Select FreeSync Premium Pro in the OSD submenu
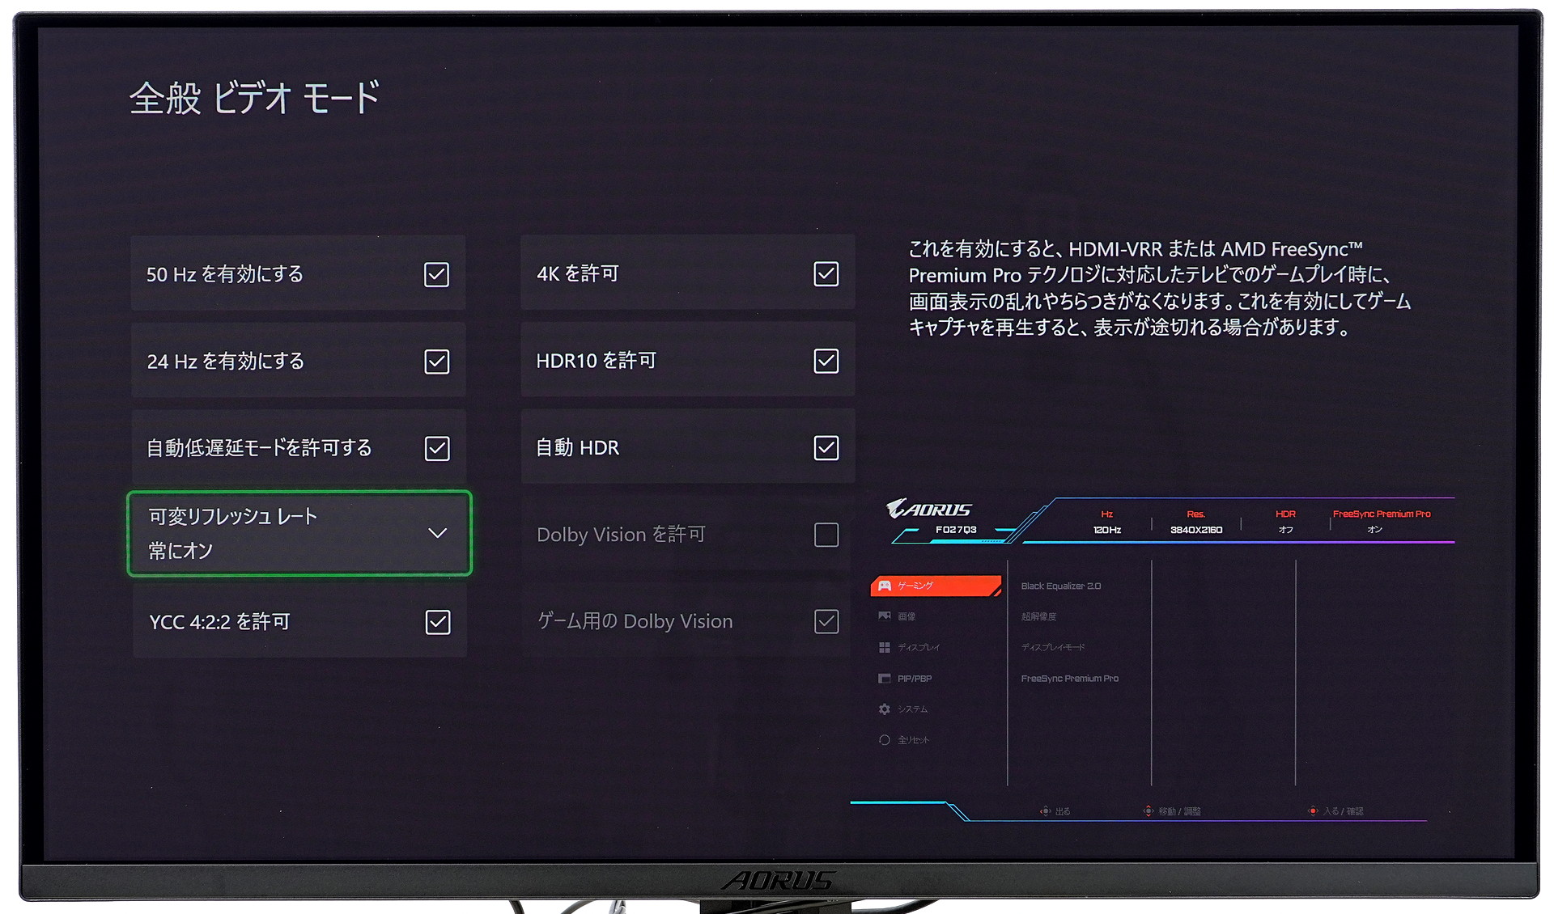Viewport: 1554px width, 914px height. (1069, 678)
